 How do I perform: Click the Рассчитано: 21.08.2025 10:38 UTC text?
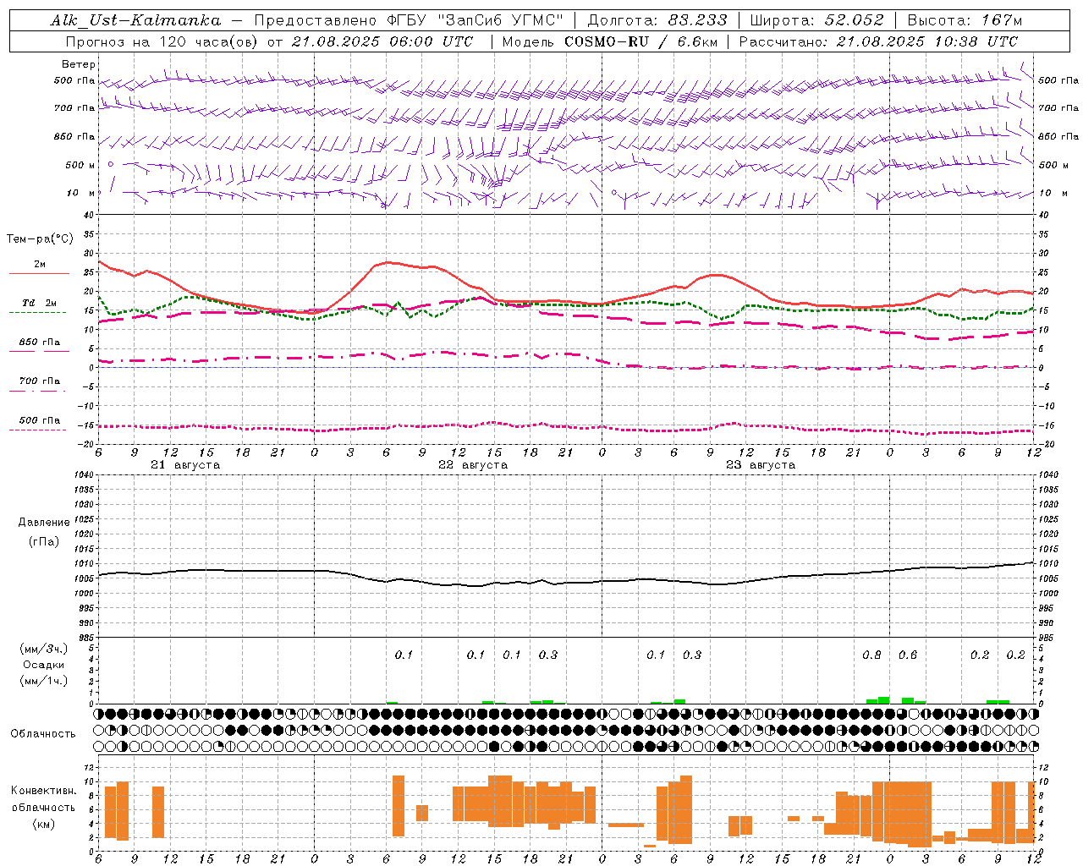(x=878, y=41)
